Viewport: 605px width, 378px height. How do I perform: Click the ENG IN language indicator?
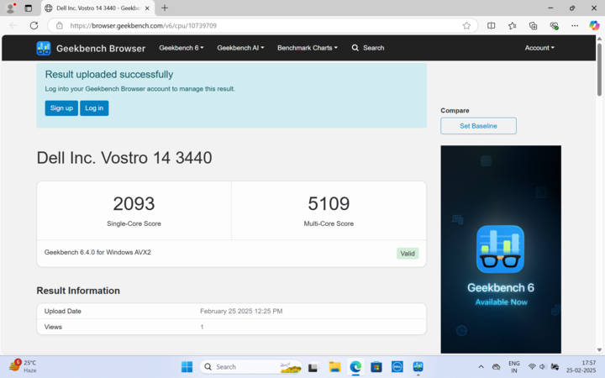click(x=514, y=367)
